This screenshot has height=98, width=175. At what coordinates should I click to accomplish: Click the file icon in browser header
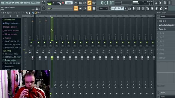click(10, 16)
